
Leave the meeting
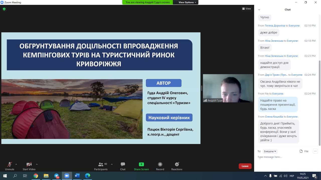(245, 166)
